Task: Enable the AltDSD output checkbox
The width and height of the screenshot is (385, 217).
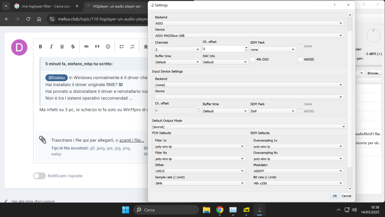Action: pyautogui.click(x=300, y=59)
